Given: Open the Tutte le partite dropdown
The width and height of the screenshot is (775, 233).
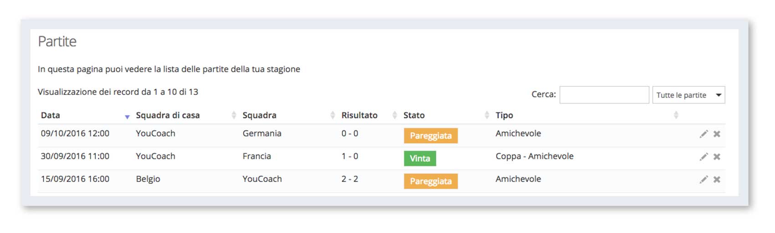Looking at the screenshot, I should point(688,95).
